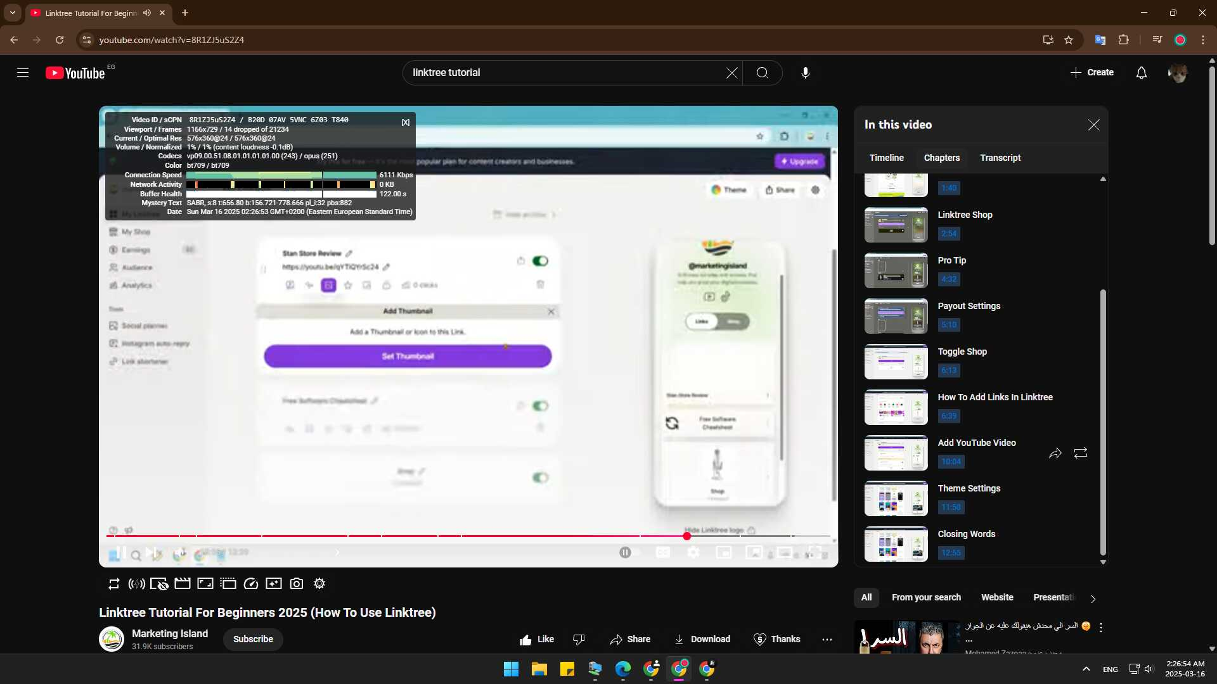Screen dimensions: 1217x684
Task: Open the notifications bell
Action: (x=1141, y=73)
